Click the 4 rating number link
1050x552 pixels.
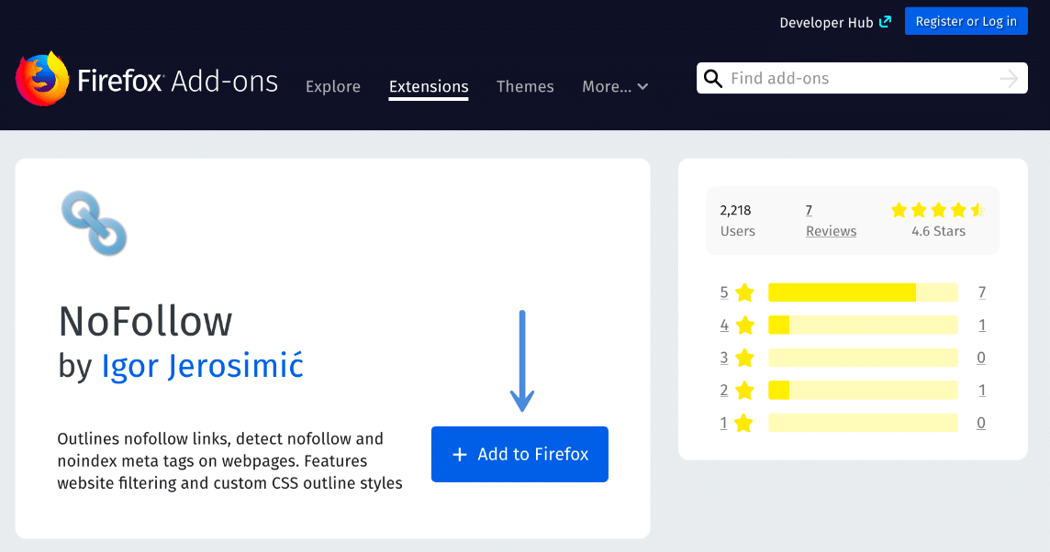coord(724,326)
